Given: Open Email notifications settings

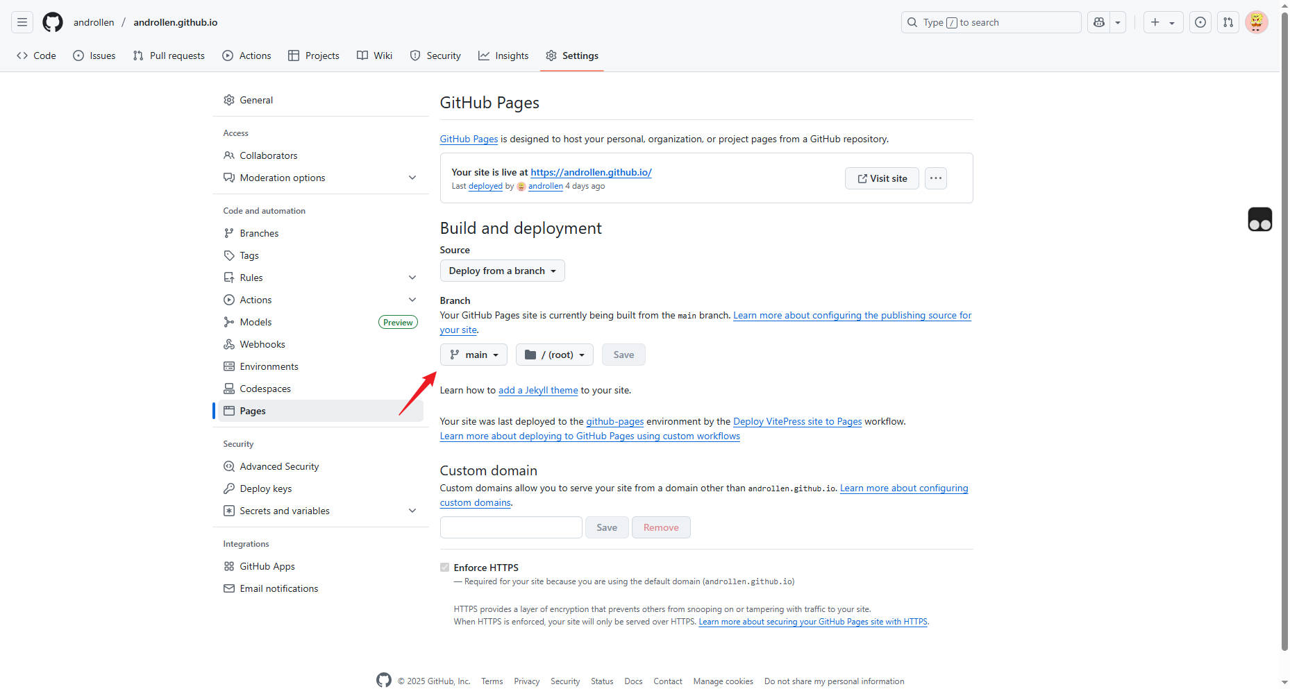Looking at the screenshot, I should 321,588.
